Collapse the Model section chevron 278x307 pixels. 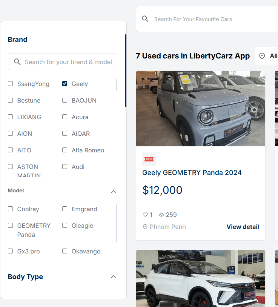[x=114, y=191]
